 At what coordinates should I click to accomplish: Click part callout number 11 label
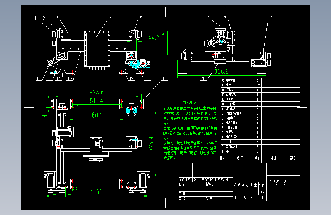tap(148, 78)
